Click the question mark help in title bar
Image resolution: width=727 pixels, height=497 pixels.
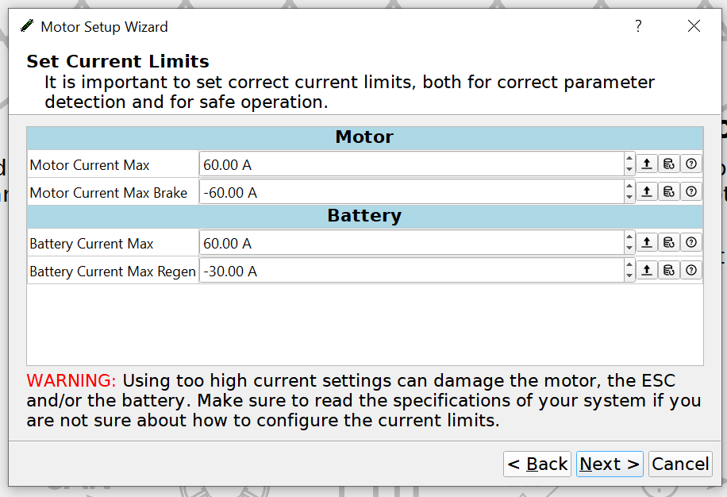click(x=638, y=26)
